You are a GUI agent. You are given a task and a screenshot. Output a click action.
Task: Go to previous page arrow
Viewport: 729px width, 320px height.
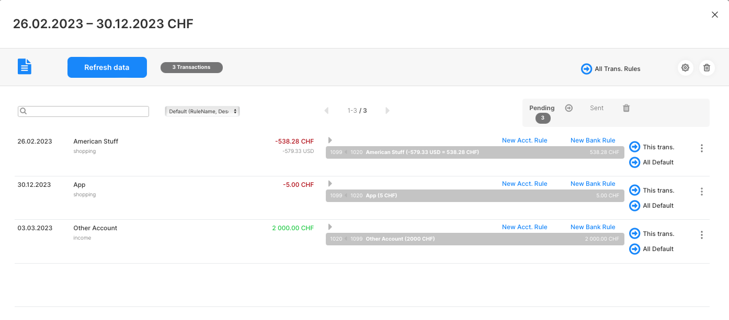coord(326,111)
